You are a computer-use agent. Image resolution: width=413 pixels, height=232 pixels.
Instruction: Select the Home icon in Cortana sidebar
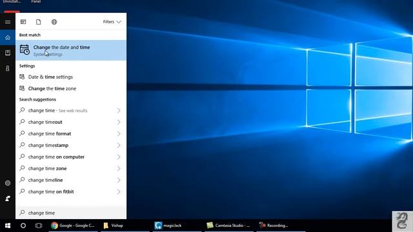coord(8,37)
